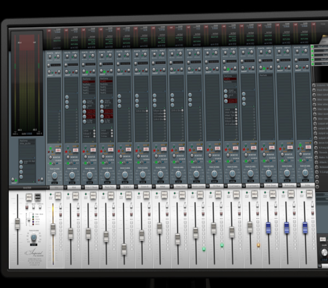Toggle SOURCE switch on Overhead R strip
This screenshot has height=288, width=328.
[x=249, y=161]
